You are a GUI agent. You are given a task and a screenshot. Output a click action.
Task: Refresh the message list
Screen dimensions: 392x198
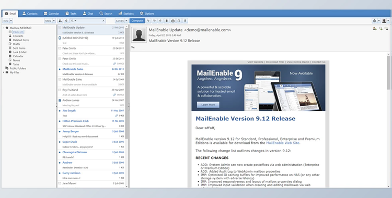pos(66,21)
